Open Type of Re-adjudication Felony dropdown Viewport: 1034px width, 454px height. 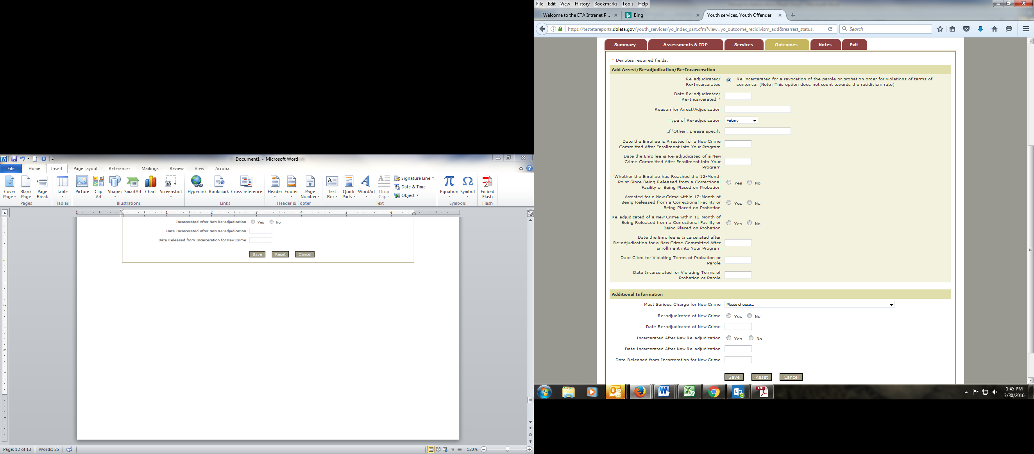(x=741, y=121)
